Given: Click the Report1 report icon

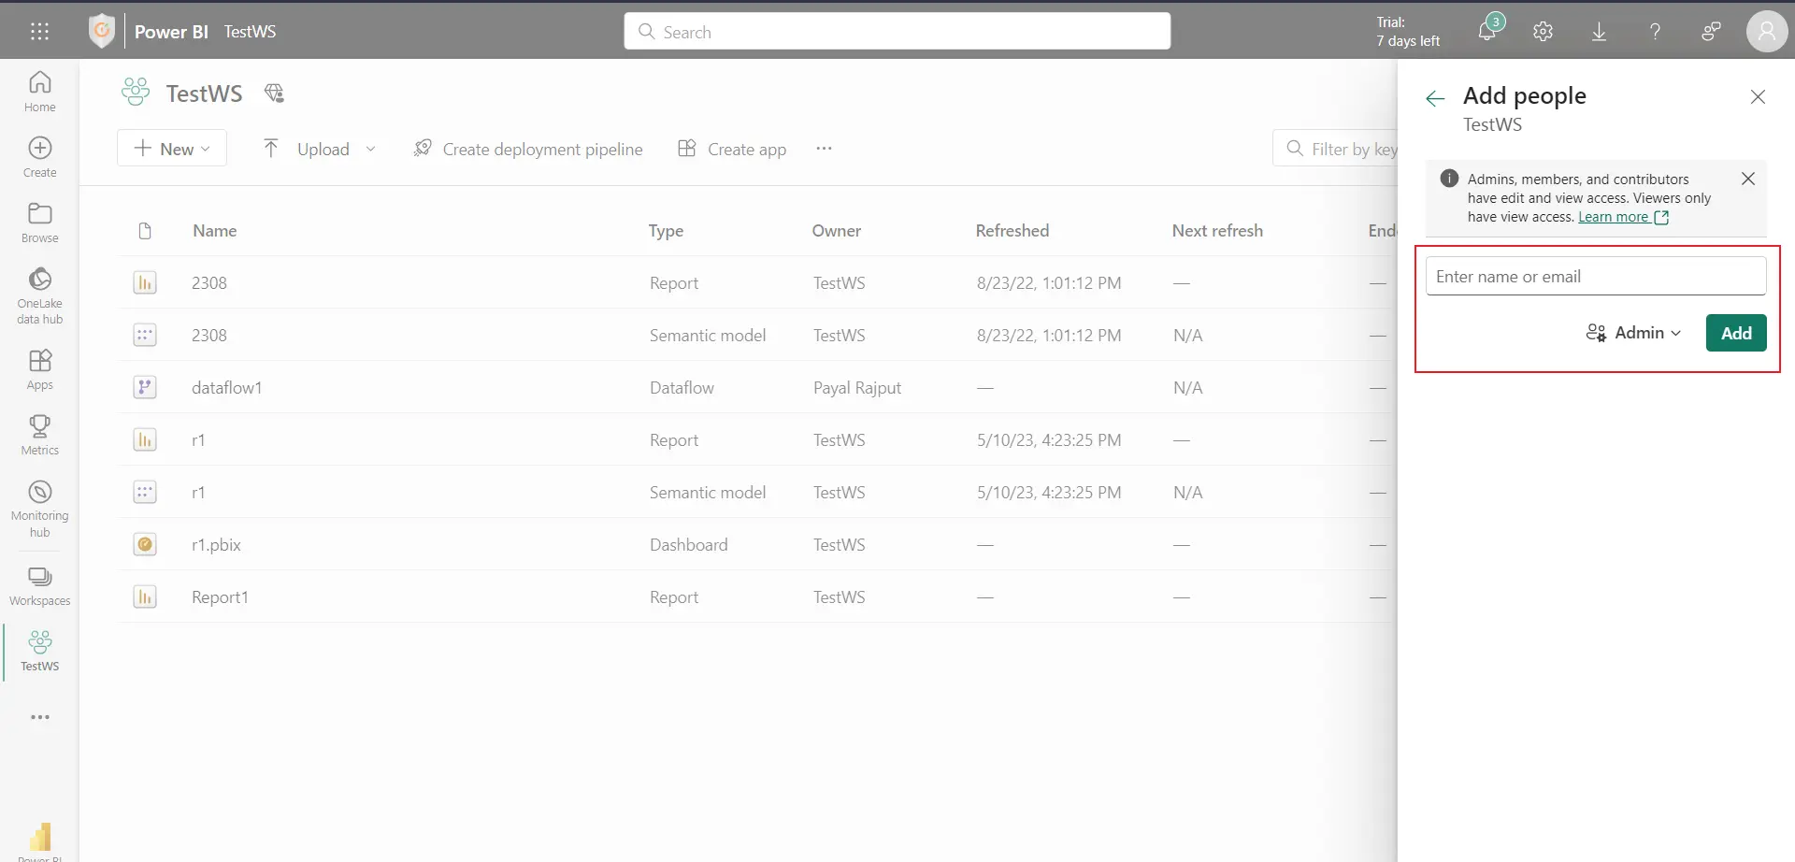Looking at the screenshot, I should (145, 596).
